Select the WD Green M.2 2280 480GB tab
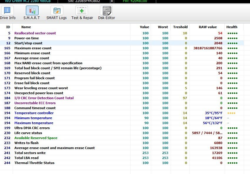 pos(28,1)
